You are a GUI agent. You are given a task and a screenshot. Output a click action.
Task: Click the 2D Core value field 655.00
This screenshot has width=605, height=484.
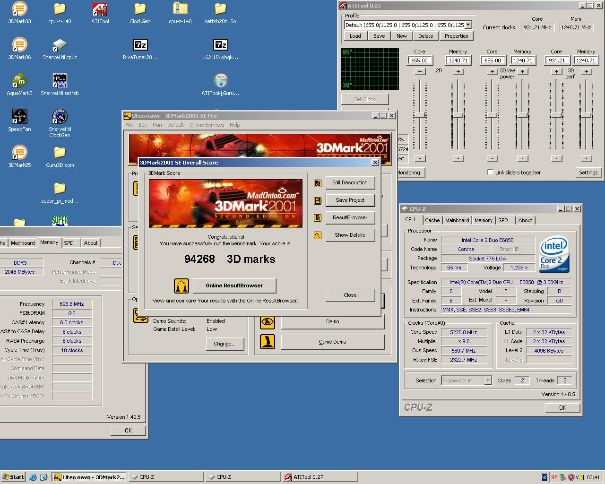pyautogui.click(x=419, y=60)
